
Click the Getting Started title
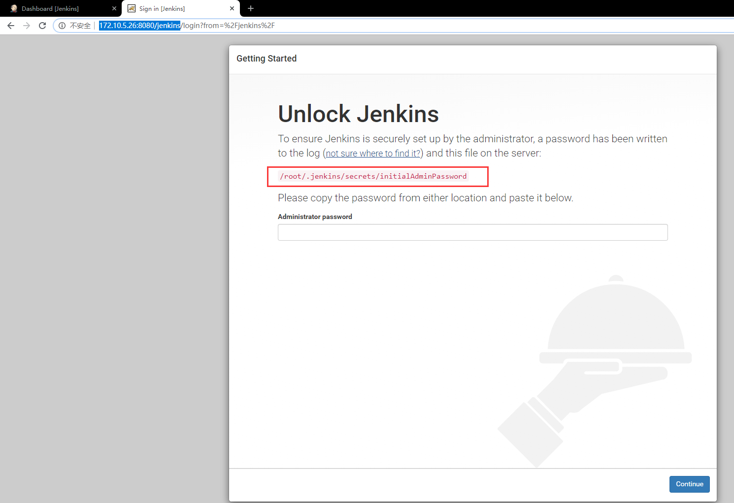[267, 59]
